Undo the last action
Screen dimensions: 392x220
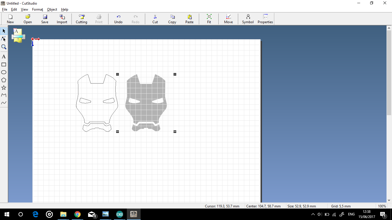pyautogui.click(x=118, y=19)
